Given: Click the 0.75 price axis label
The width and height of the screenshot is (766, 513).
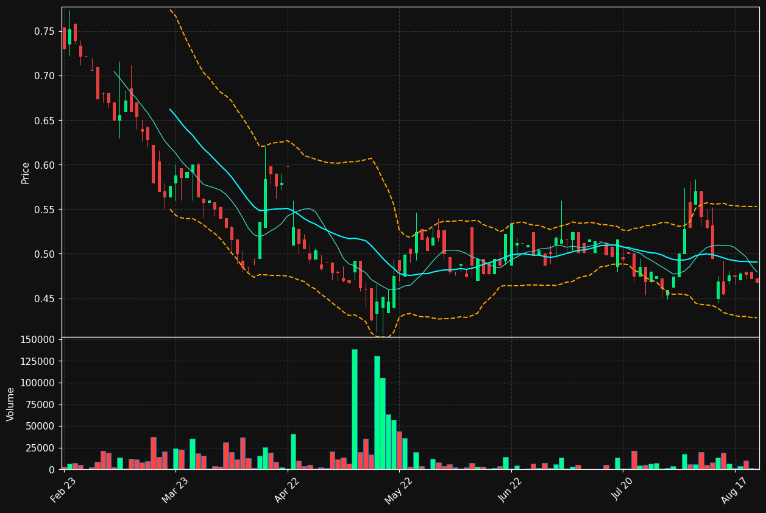Looking at the screenshot, I should click(45, 31).
